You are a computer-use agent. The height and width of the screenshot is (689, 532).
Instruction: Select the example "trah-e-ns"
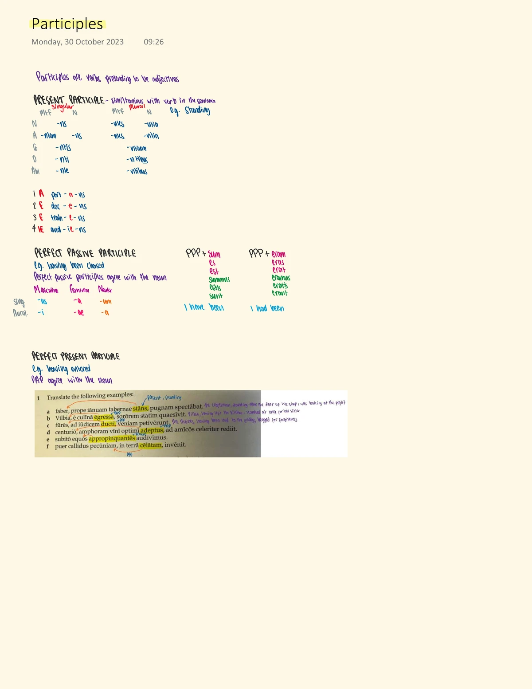68,217
